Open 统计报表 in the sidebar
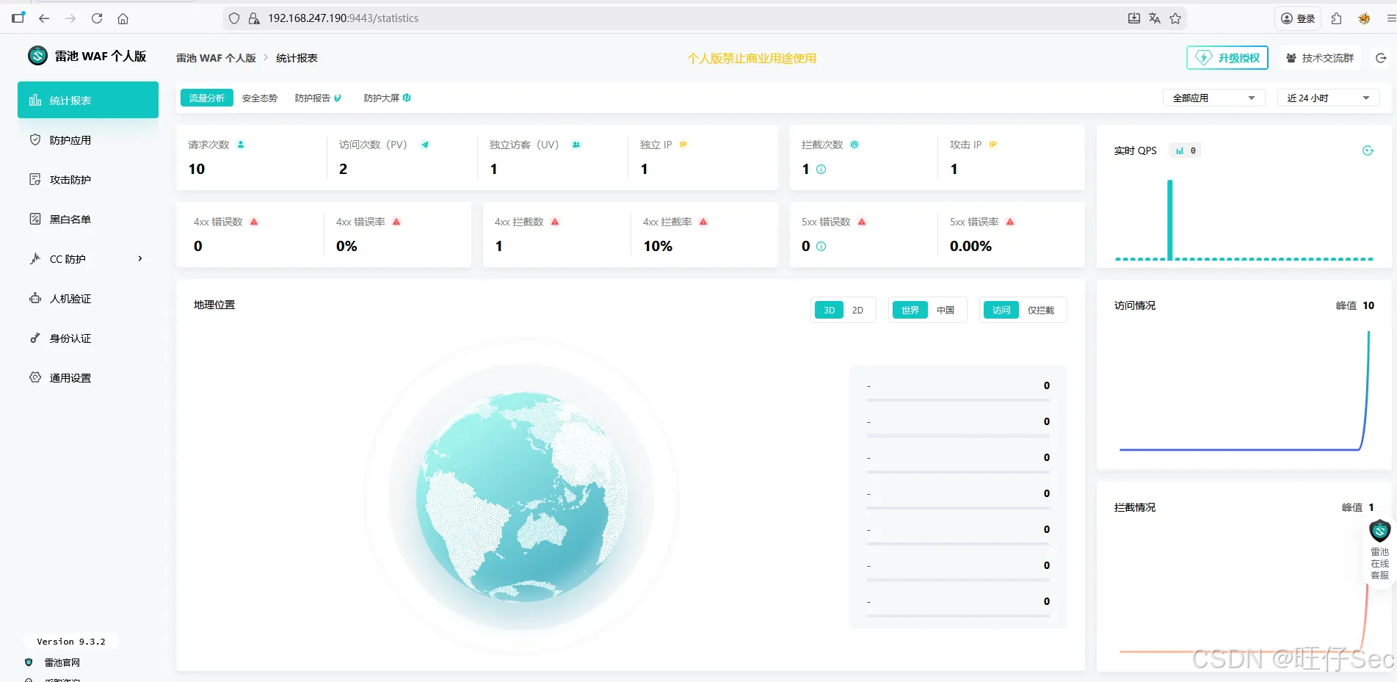The image size is (1397, 682). 88,100
